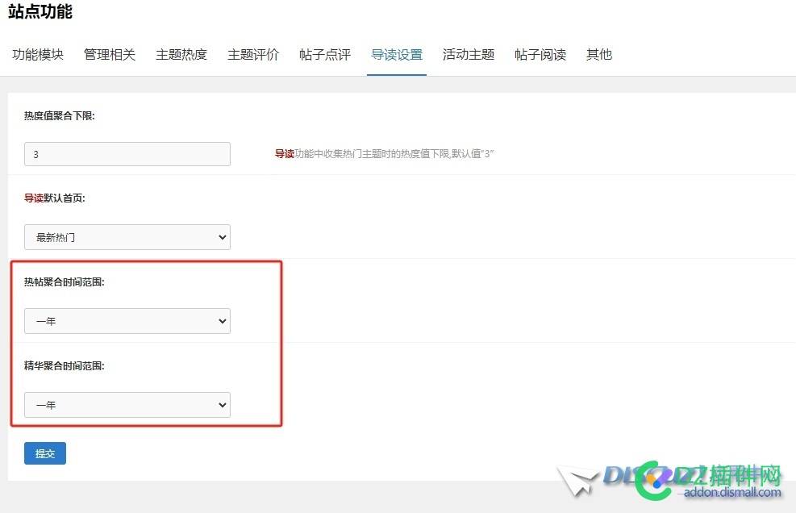This screenshot has height=513, width=796.
Task: Open the 帖子点评 tab
Action: click(324, 54)
